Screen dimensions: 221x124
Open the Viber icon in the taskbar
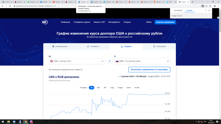click(x=31, y=122)
